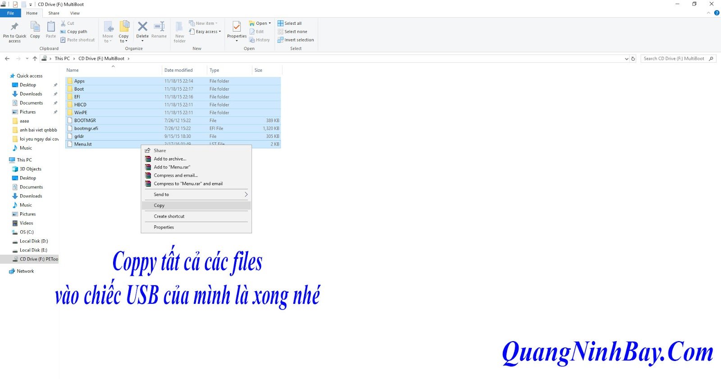
Task: Click This PC in address breadcrumb
Action: [62, 59]
